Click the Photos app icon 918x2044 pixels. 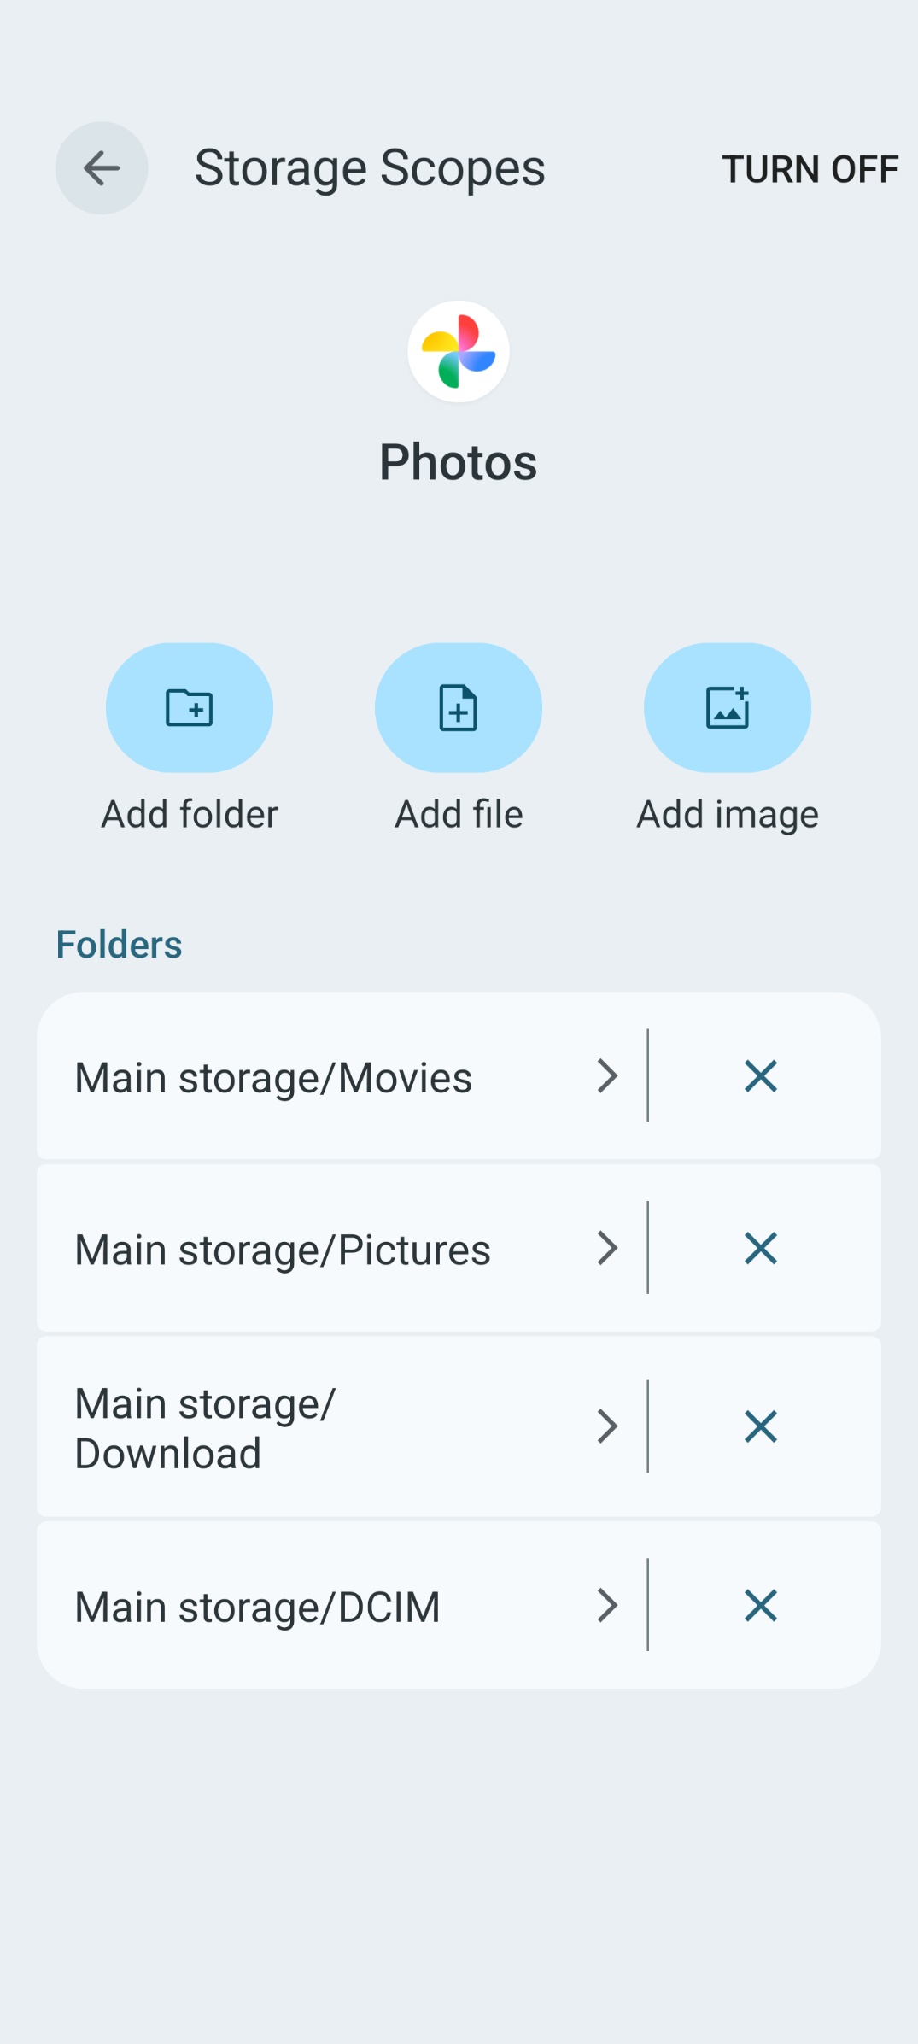(459, 351)
